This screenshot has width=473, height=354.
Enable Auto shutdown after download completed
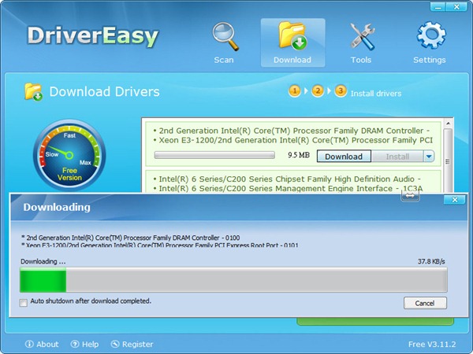[23, 303]
